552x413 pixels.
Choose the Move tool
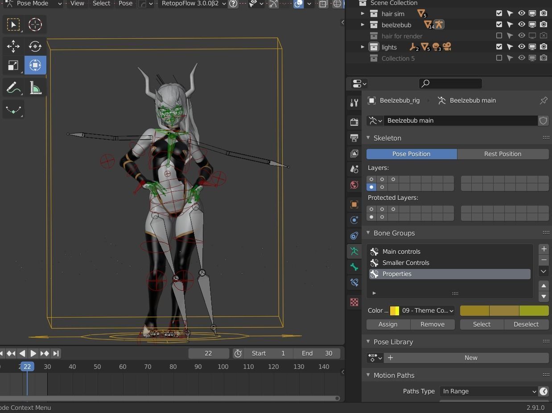13,46
